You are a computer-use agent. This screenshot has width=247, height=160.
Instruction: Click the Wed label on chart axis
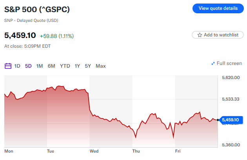(x=94, y=151)
